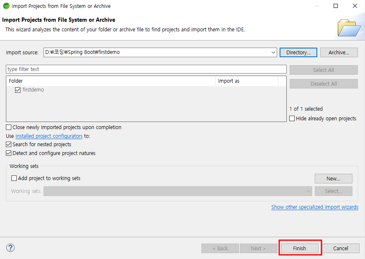Focus the type filter text box
365x259 pixels.
[x=146, y=69]
